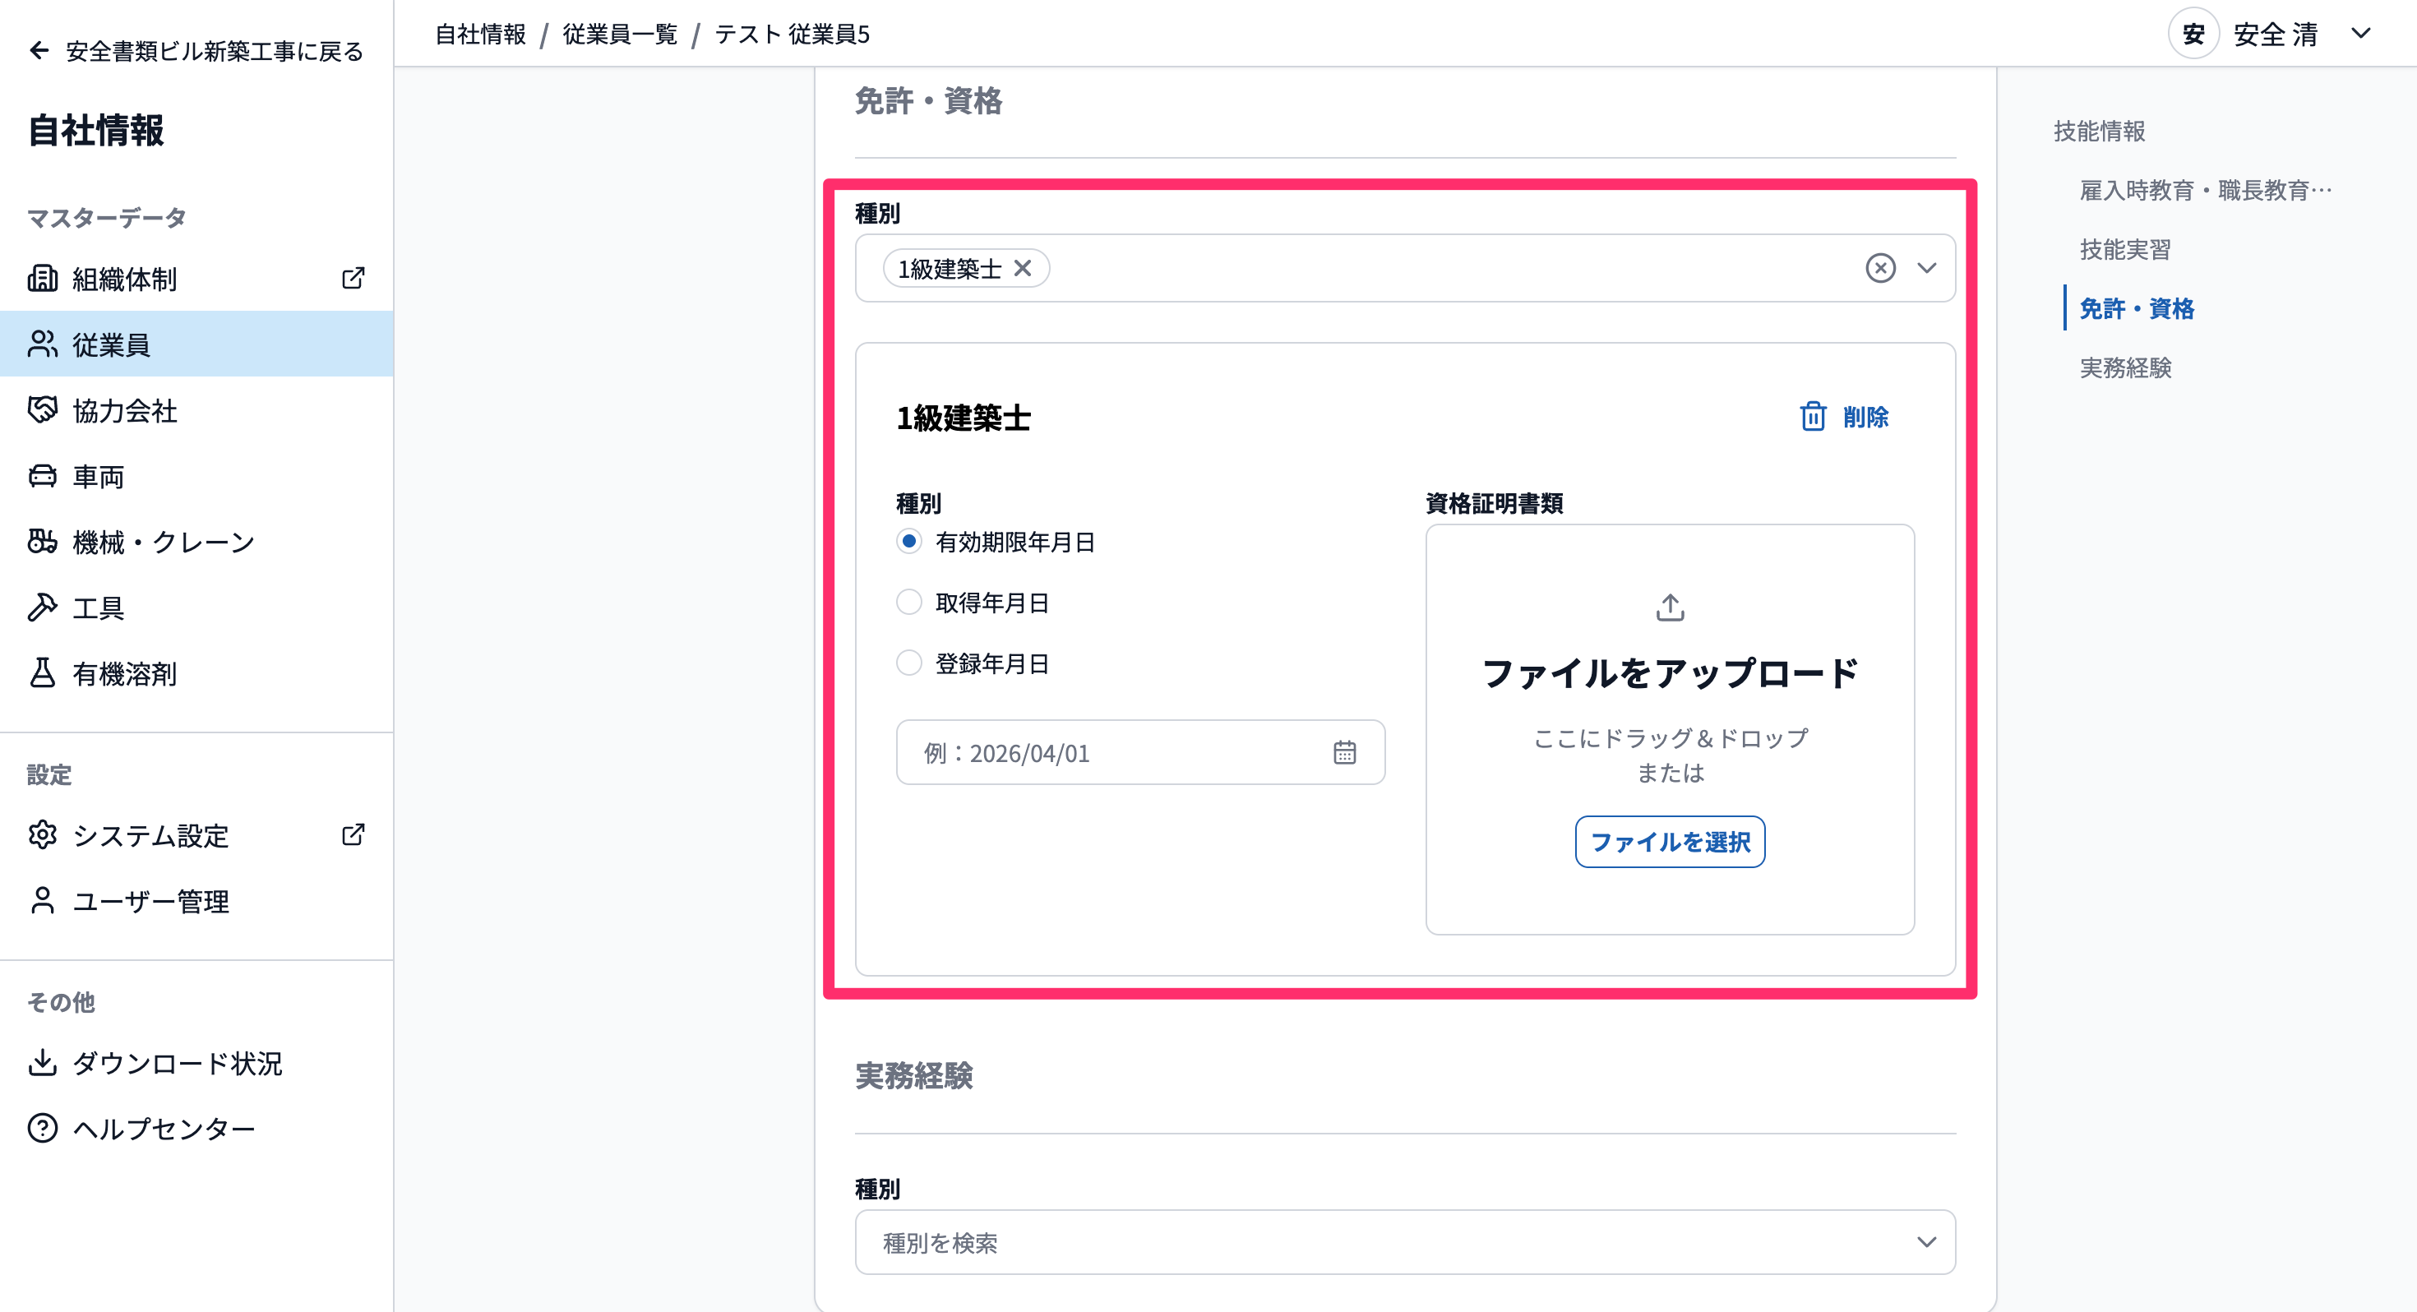Click the external link icon beside システム設定

coord(353,834)
